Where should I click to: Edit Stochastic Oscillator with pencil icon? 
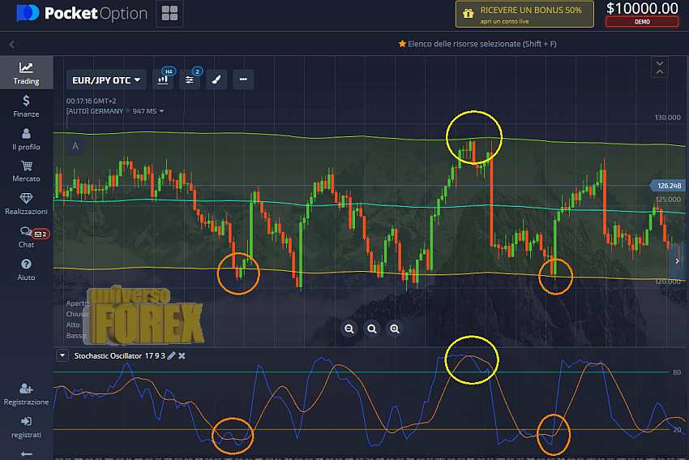(171, 356)
